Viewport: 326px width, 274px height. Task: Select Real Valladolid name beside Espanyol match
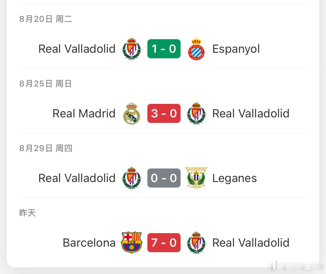[77, 49]
